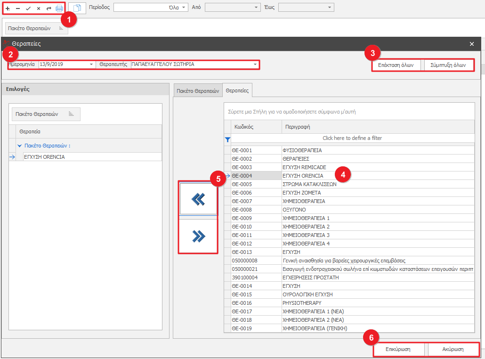The image size is (485, 359).
Task: Select the Θεραπείες tab
Action: click(238, 90)
